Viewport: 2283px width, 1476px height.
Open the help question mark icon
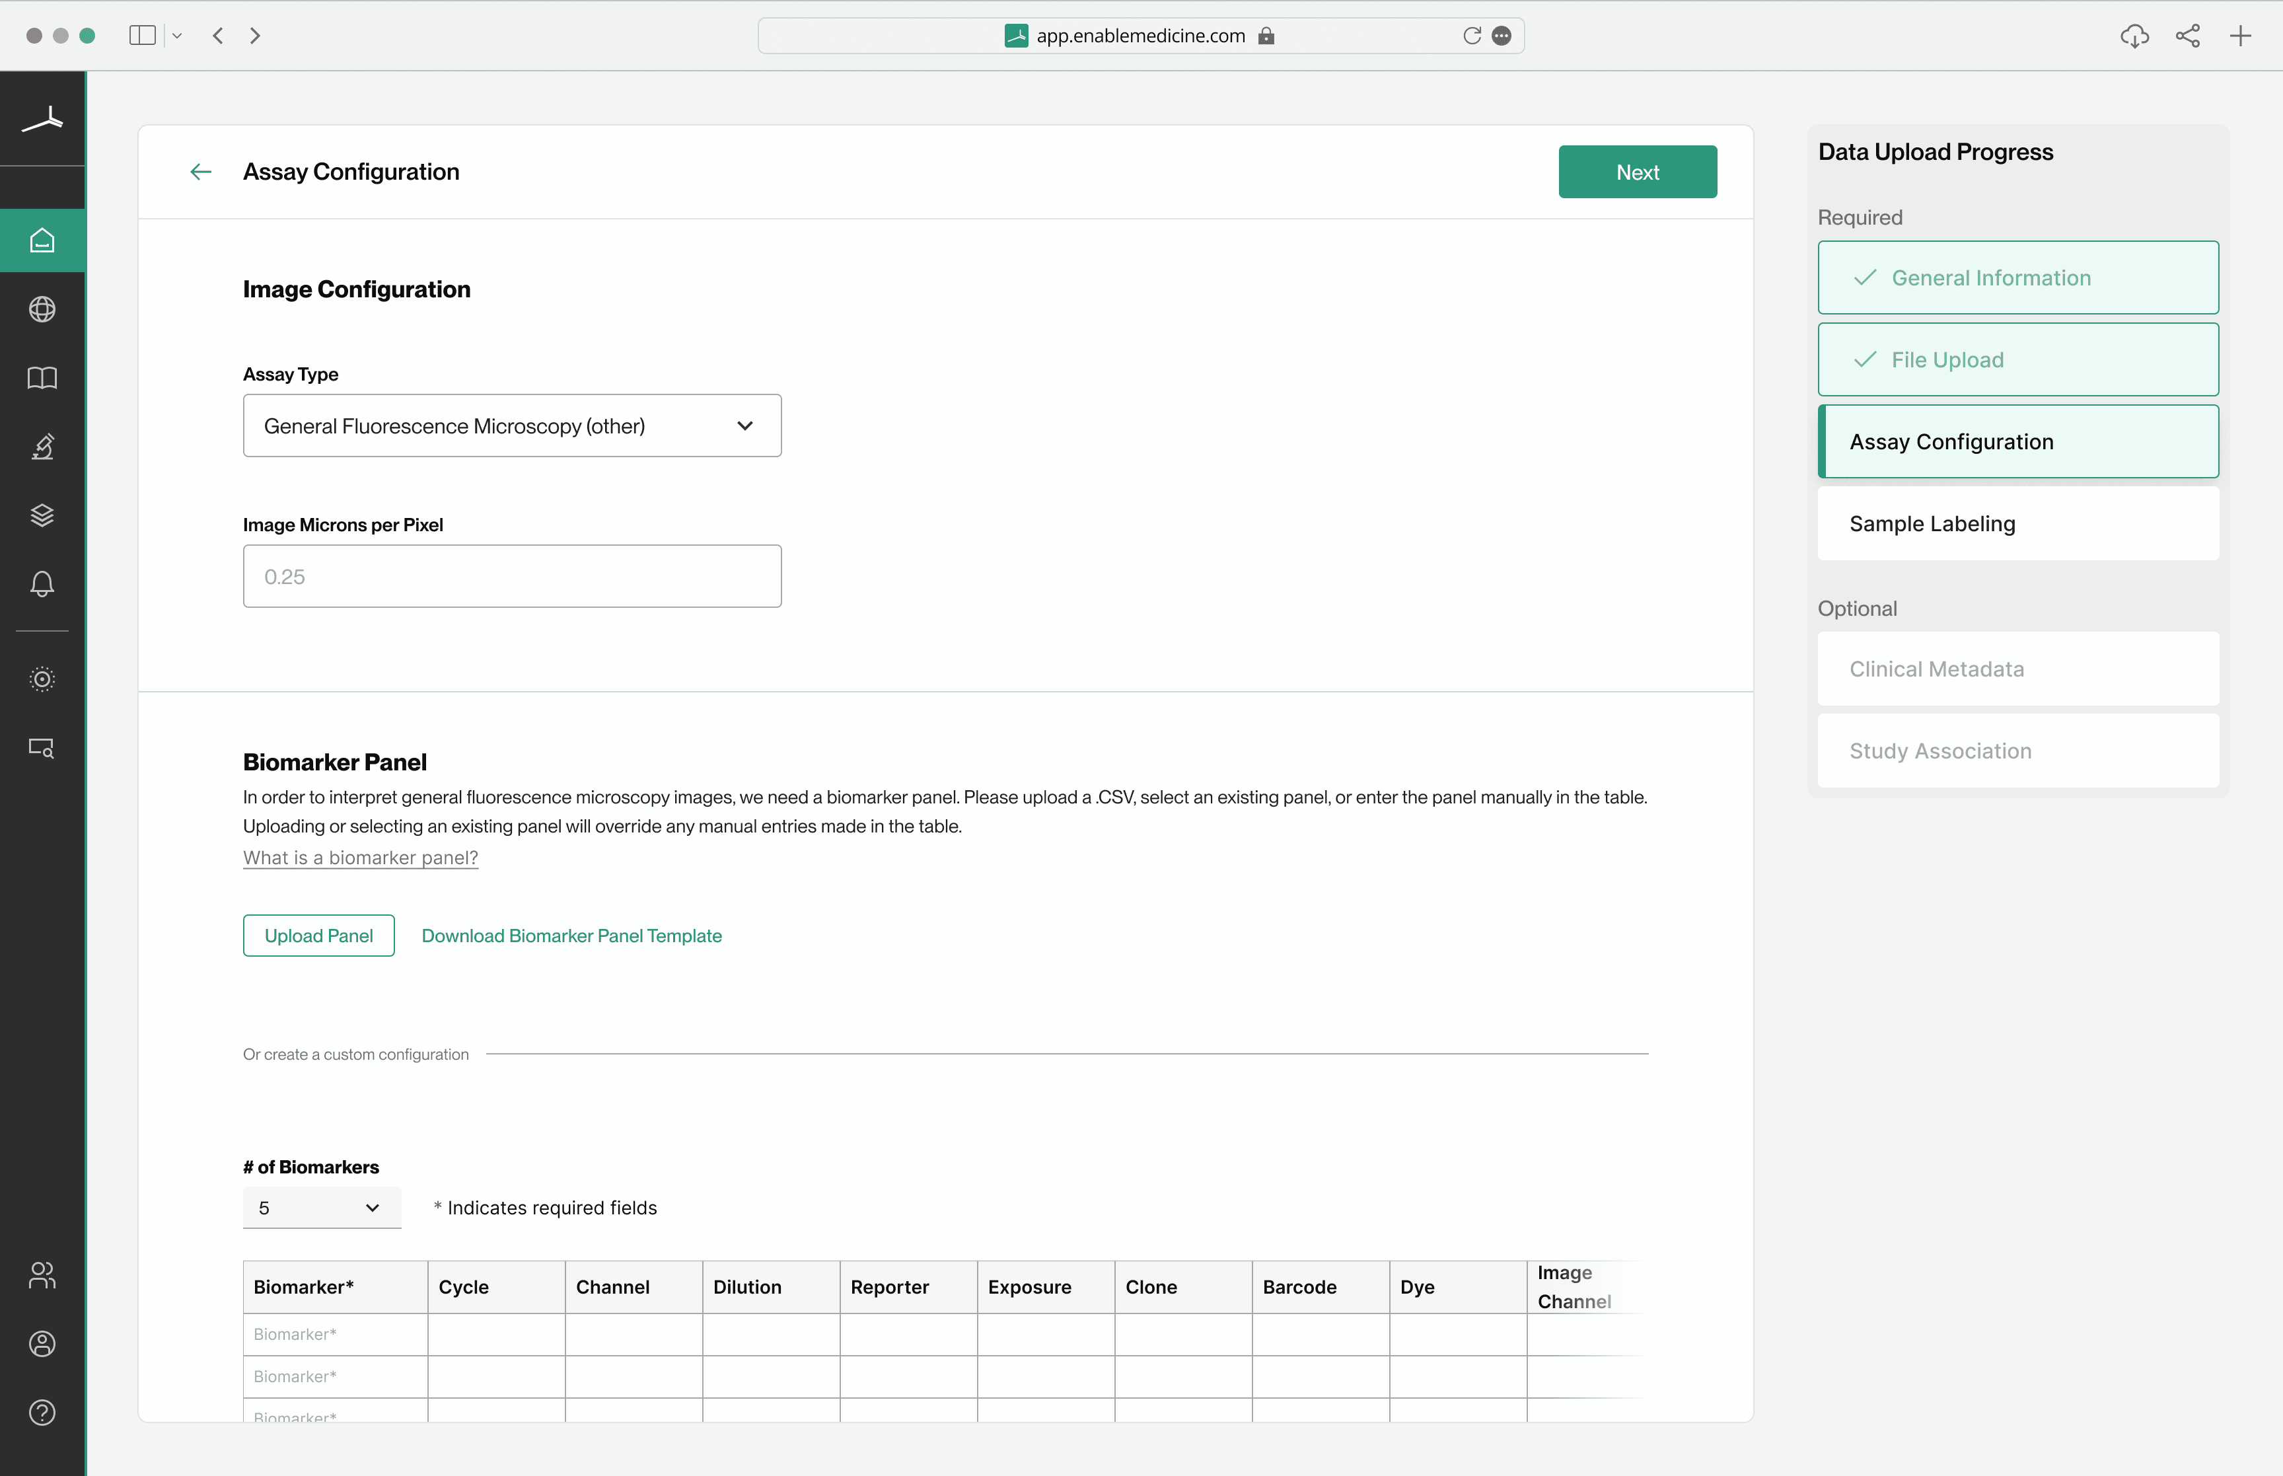(x=42, y=1413)
